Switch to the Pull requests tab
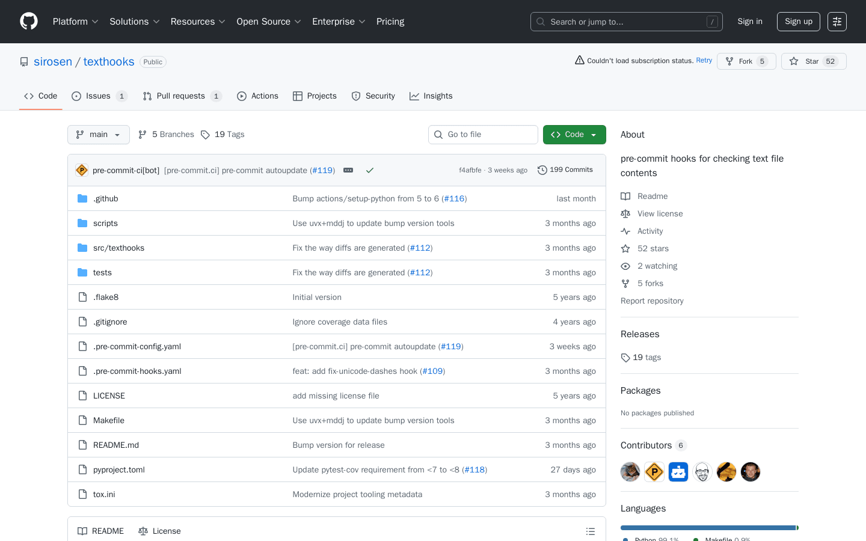This screenshot has height=541, width=866. (x=182, y=96)
